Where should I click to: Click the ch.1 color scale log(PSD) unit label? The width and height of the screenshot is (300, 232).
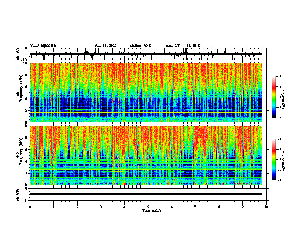tap(284, 99)
